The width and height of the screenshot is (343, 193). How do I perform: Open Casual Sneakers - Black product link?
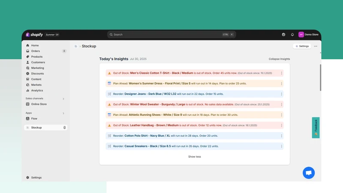147,146
